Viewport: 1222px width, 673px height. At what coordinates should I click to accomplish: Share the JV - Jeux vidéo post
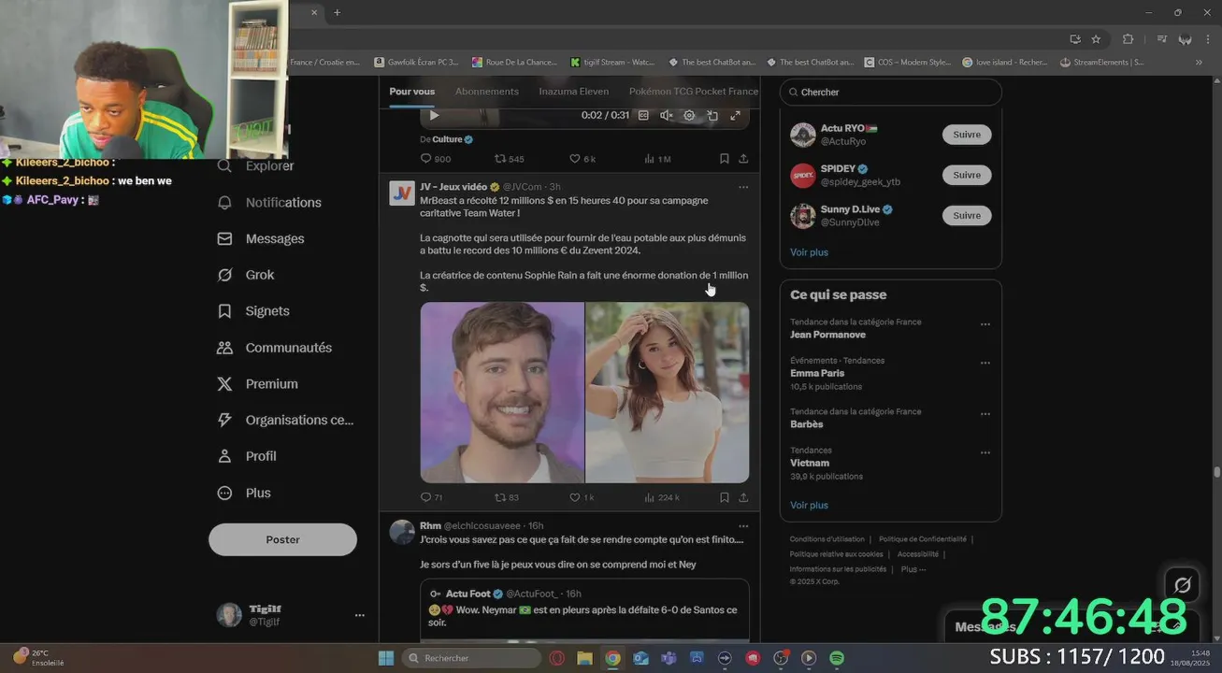pyautogui.click(x=743, y=497)
